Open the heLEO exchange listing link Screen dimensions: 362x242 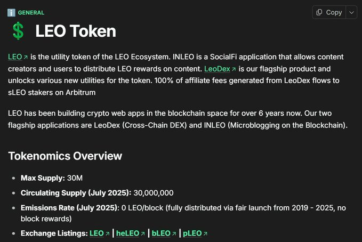pyautogui.click(x=127, y=233)
